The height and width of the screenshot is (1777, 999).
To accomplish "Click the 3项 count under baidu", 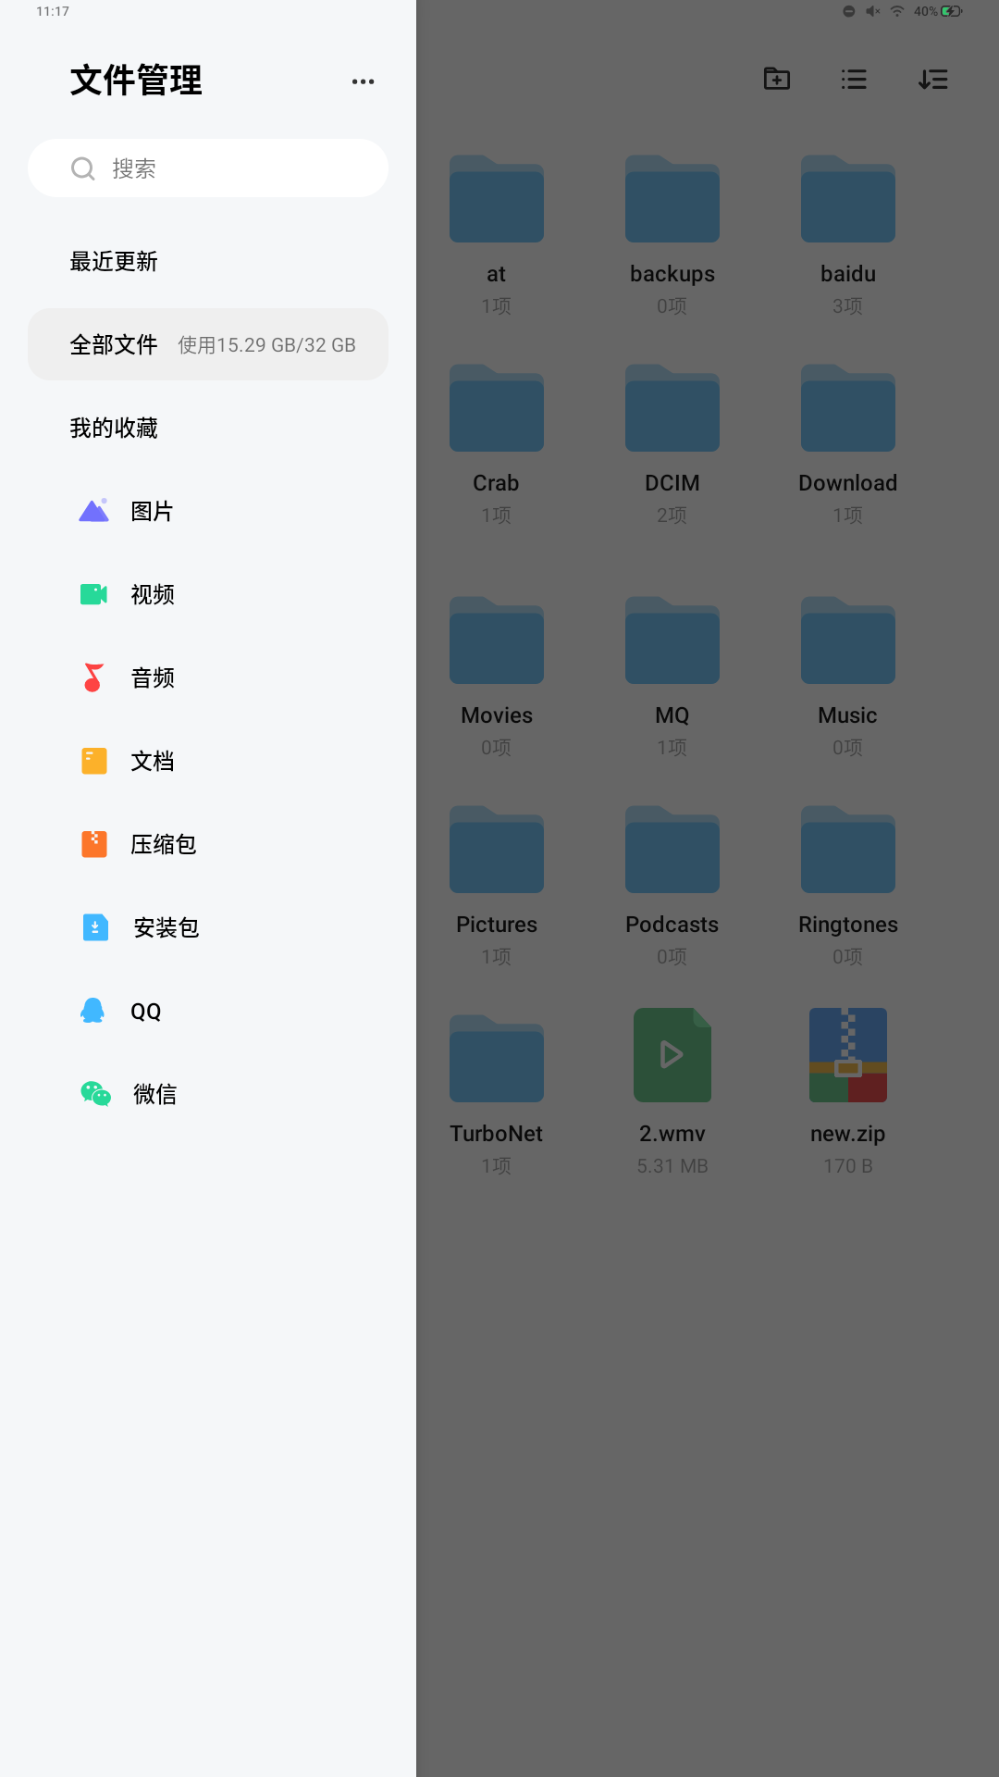I will pyautogui.click(x=848, y=306).
